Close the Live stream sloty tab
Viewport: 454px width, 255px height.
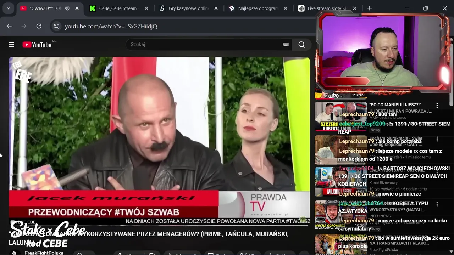click(x=355, y=8)
